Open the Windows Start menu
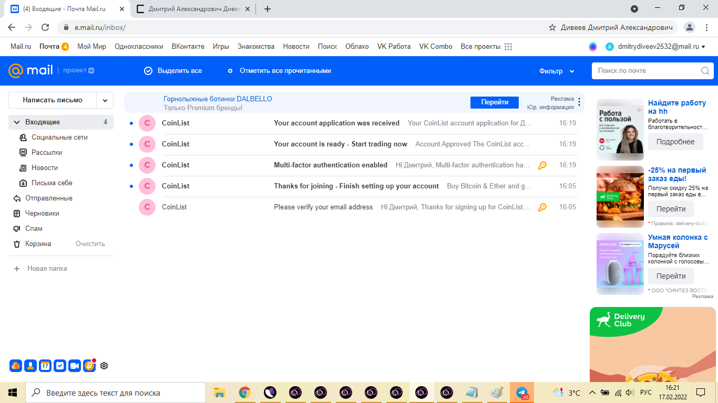Screen dimensions: 718x403 tap(13, 393)
